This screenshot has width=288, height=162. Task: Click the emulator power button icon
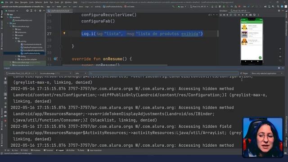pyautogui.click(x=221, y=15)
